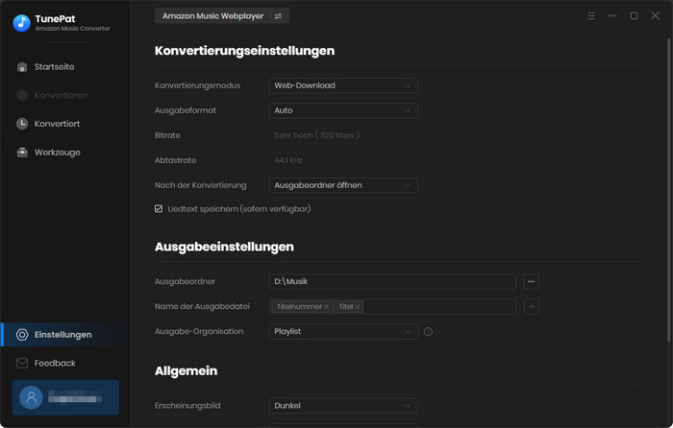Open the disabled Abtastrate dropdown
Viewport: 673px width, 428px height.
tap(343, 160)
